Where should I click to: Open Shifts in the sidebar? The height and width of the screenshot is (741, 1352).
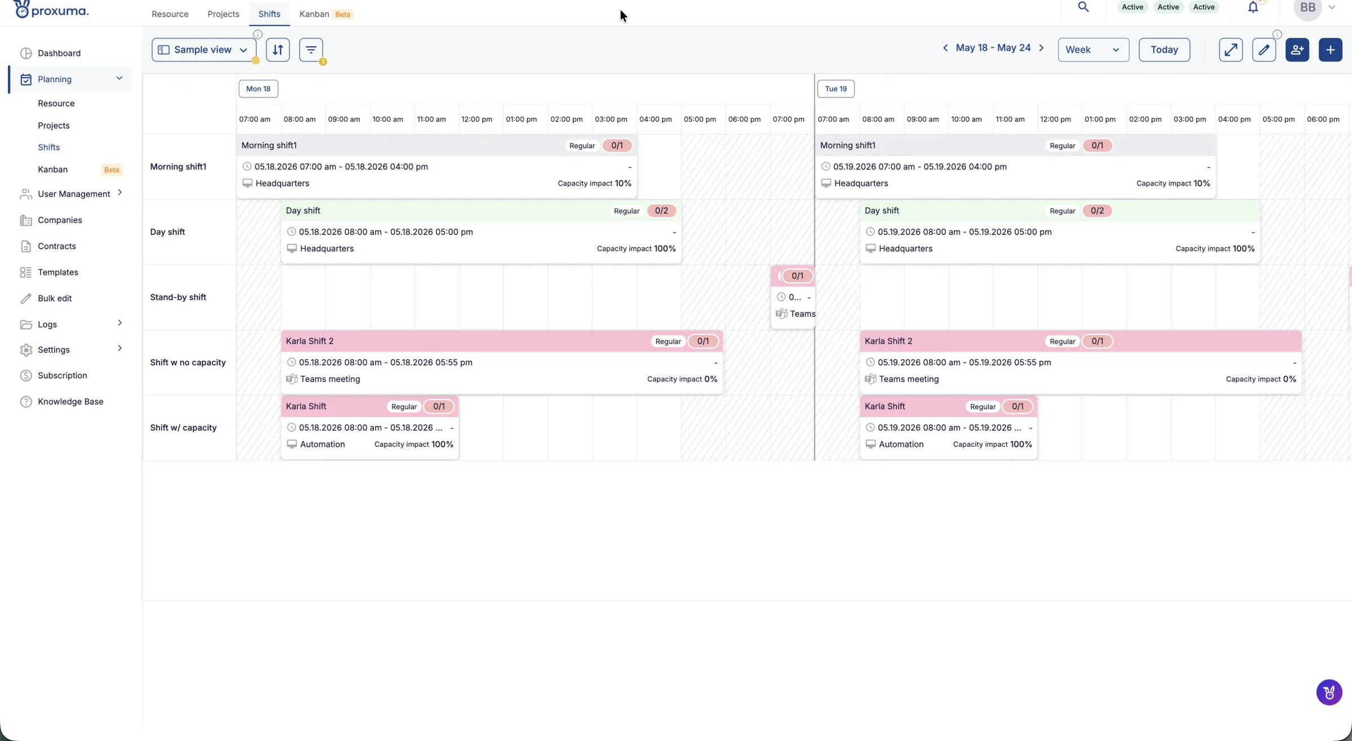(x=49, y=147)
